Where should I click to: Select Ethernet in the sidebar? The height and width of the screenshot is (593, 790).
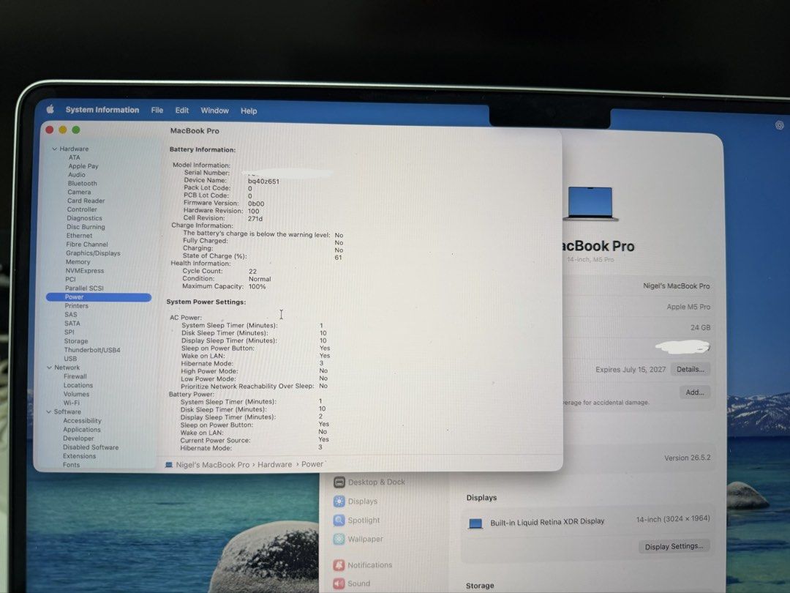click(x=79, y=236)
